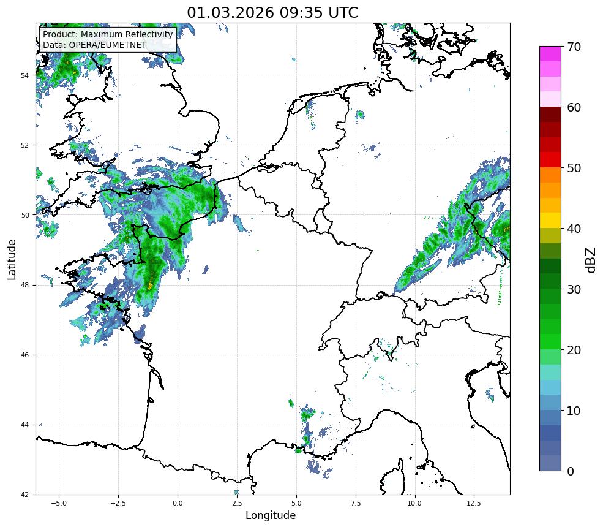This screenshot has width=603, height=527.
Task: Click the colorbar tick label "40"
Action: coord(574,229)
